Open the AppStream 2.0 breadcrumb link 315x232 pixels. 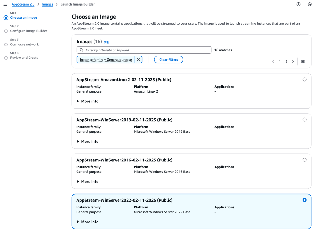click(x=23, y=4)
